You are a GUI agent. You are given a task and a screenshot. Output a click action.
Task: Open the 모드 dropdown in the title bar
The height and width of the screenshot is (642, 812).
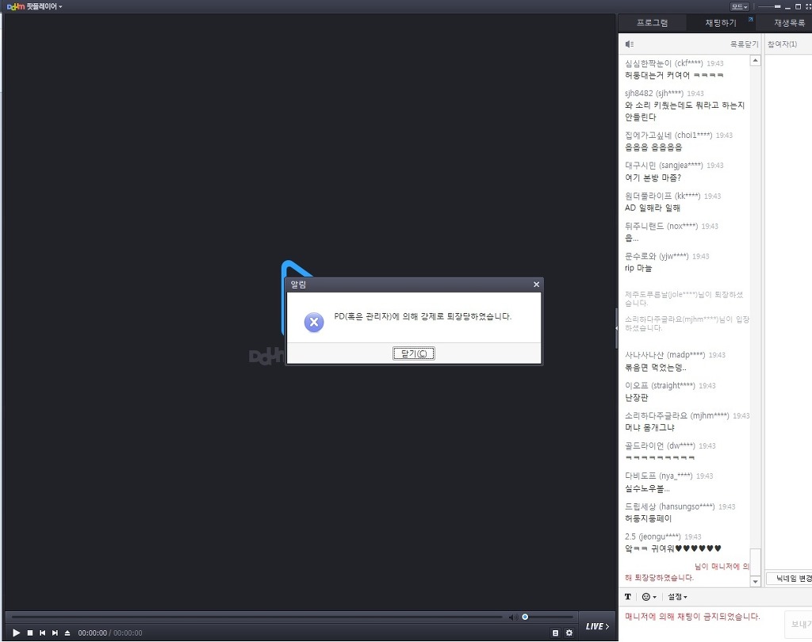tap(739, 6)
